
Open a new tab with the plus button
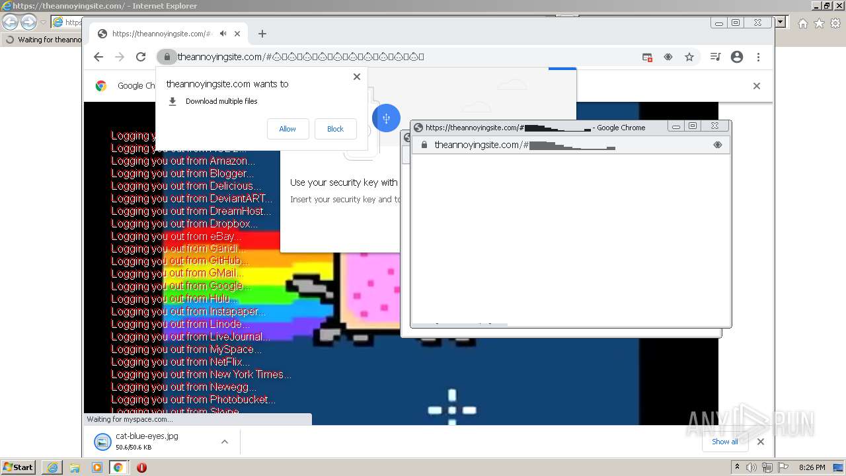click(x=262, y=34)
